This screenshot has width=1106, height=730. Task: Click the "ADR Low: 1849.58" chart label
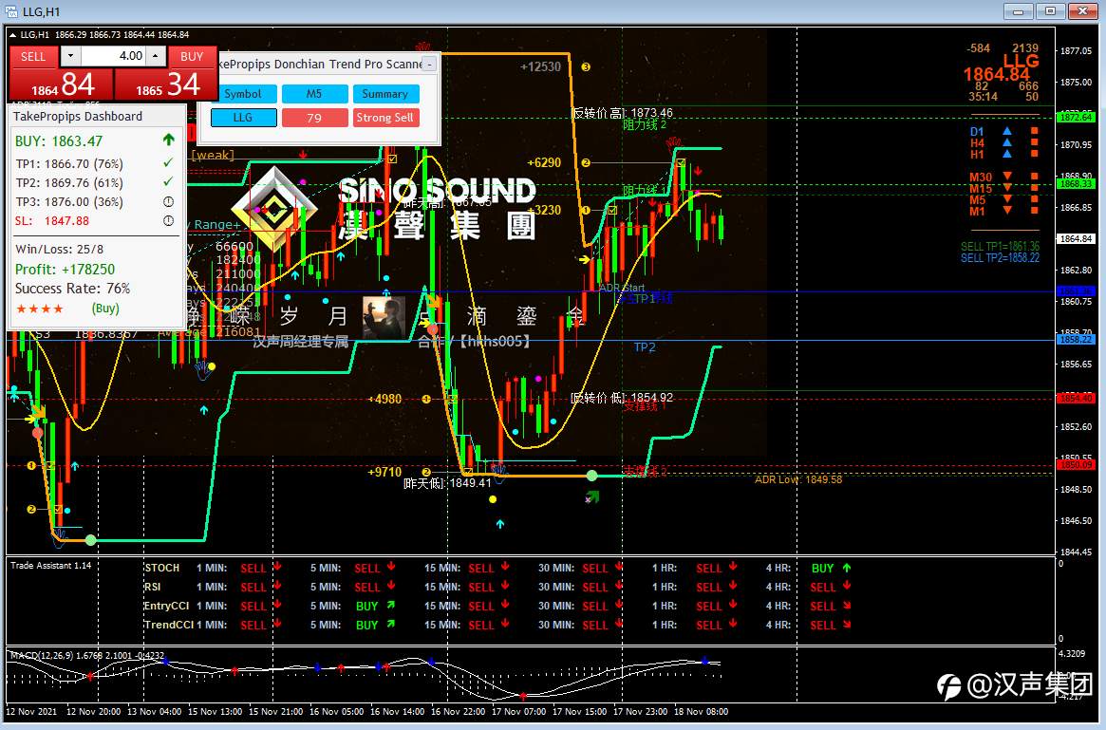797,479
